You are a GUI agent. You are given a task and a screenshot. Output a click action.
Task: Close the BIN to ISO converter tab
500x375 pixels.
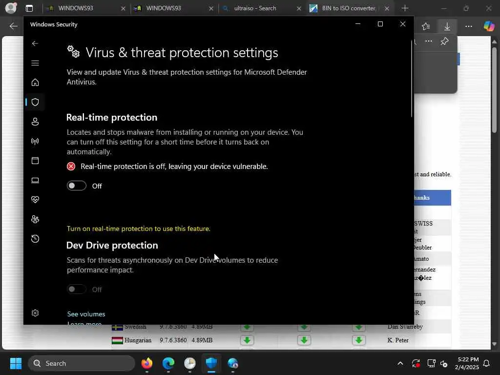[x=387, y=9]
